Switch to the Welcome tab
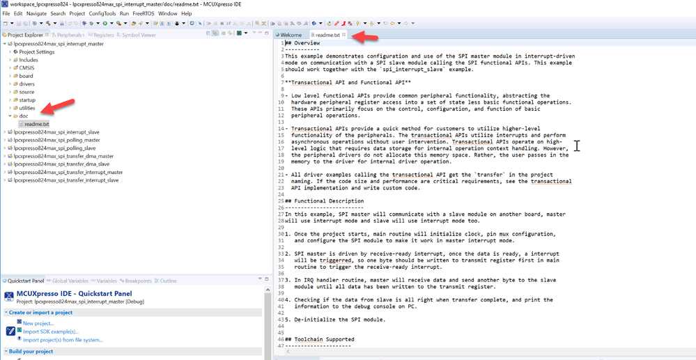 pyautogui.click(x=291, y=35)
